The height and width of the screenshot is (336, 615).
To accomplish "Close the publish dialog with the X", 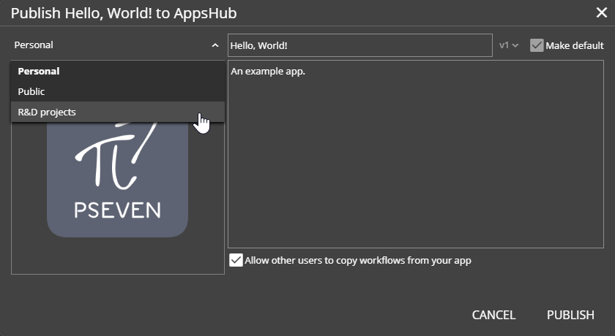I will 600,12.
